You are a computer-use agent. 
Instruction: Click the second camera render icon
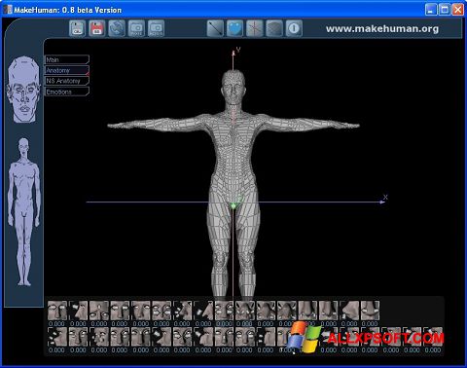[x=156, y=28]
